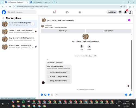Open the Facebook menu grid icon
This screenshot has width=136, height=108.
pos(120,12)
